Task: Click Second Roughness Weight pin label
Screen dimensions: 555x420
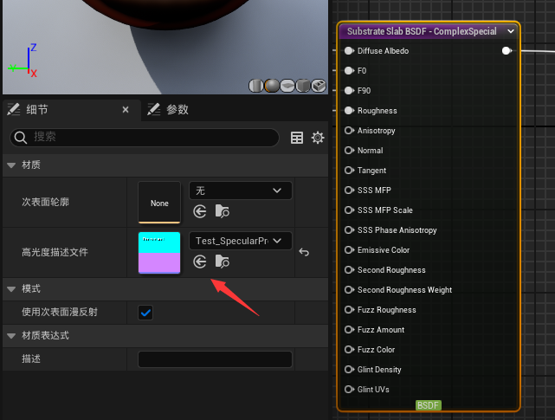Action: point(404,290)
